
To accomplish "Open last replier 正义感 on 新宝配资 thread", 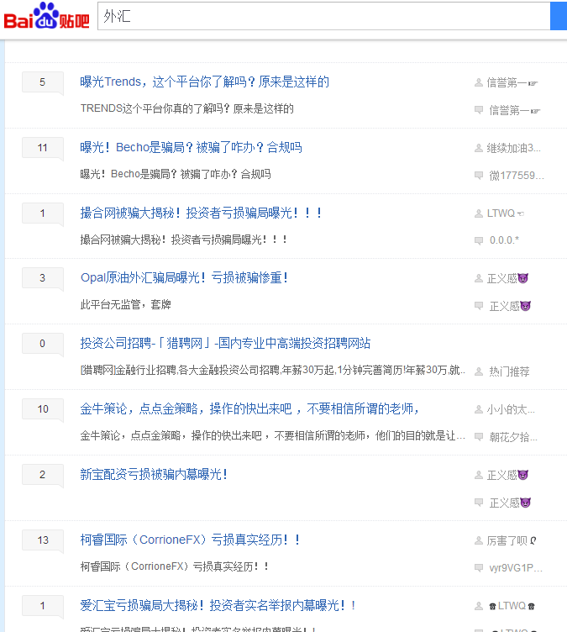I will tap(510, 503).
